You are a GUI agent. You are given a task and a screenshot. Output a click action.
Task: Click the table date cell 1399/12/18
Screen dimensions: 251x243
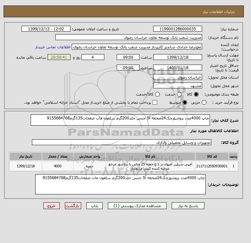[26, 166]
